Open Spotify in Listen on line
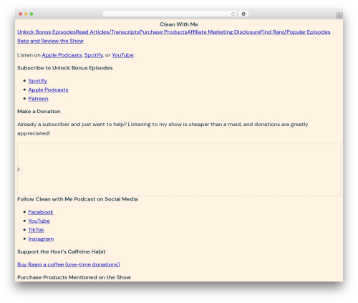The width and height of the screenshot is (358, 303). pyautogui.click(x=94, y=55)
